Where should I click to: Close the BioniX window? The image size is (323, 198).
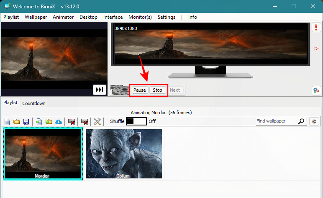pos(313,6)
